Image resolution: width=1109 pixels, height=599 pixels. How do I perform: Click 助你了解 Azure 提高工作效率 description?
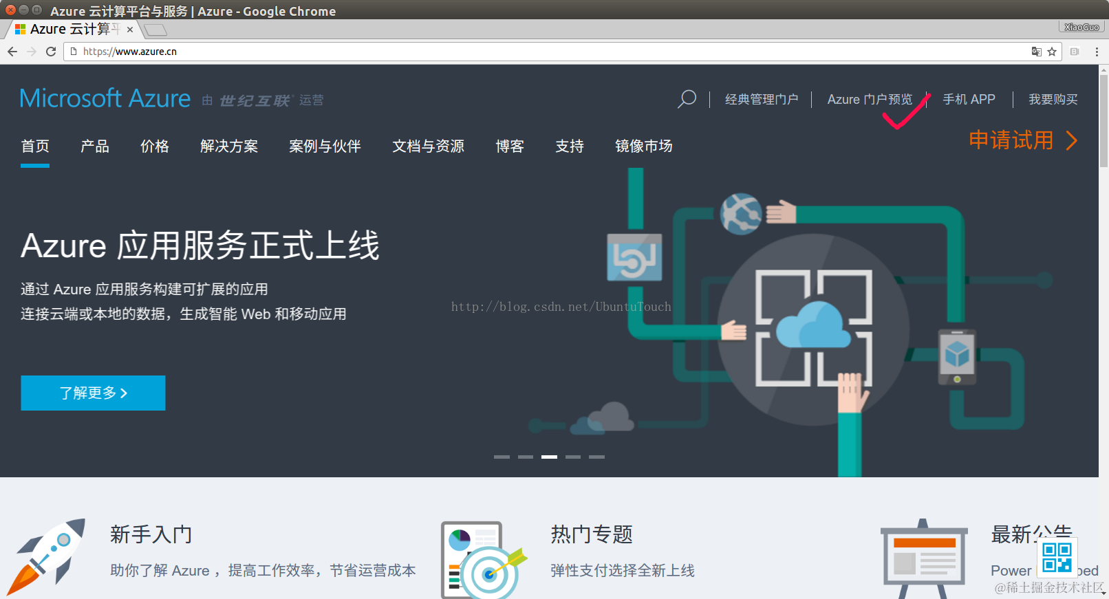pos(263,570)
